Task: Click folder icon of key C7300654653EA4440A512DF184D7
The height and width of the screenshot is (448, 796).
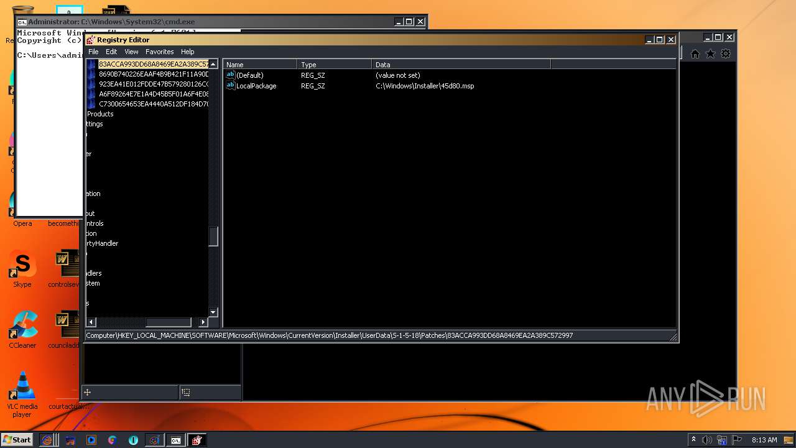Action: click(x=92, y=104)
